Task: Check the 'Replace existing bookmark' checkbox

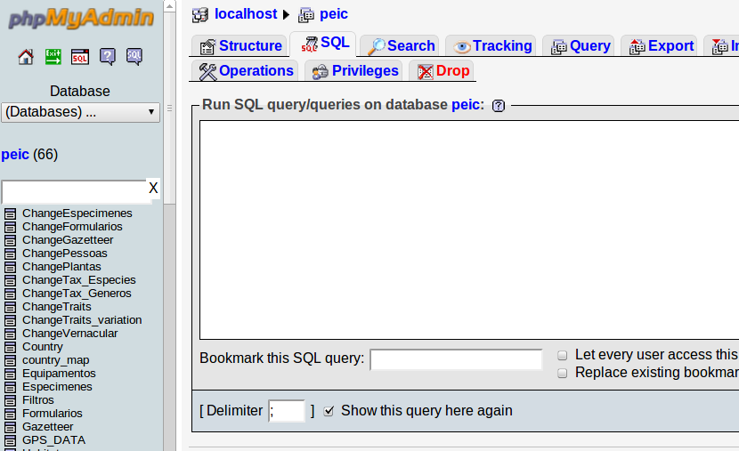Action: (x=562, y=374)
